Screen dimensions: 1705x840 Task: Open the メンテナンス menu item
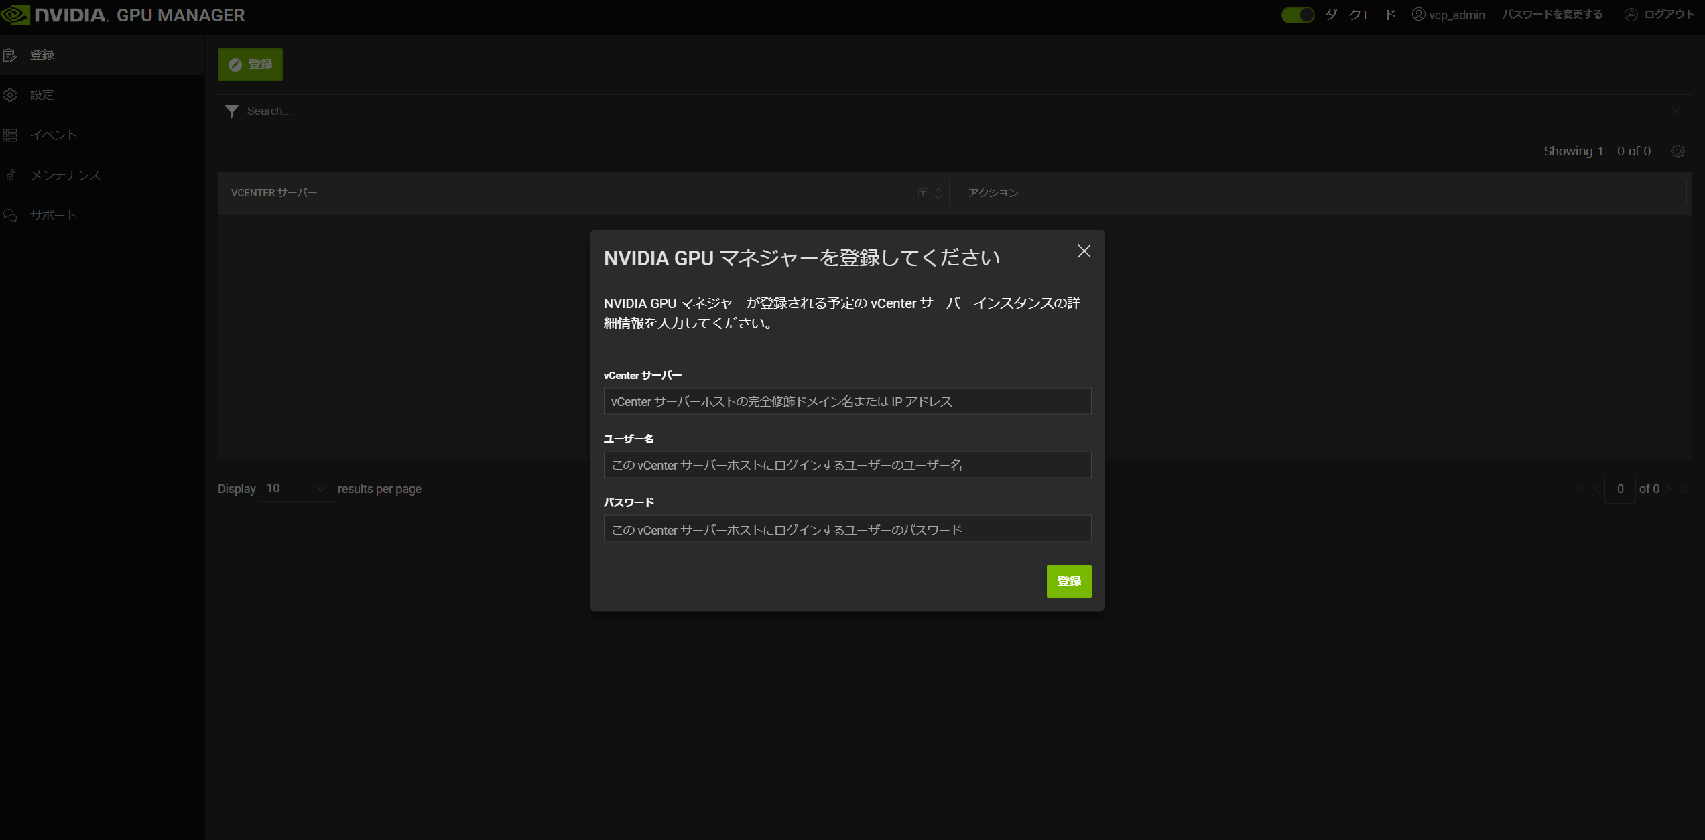65,176
